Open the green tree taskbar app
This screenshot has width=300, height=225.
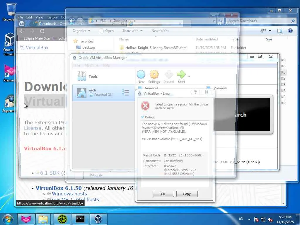point(62,219)
